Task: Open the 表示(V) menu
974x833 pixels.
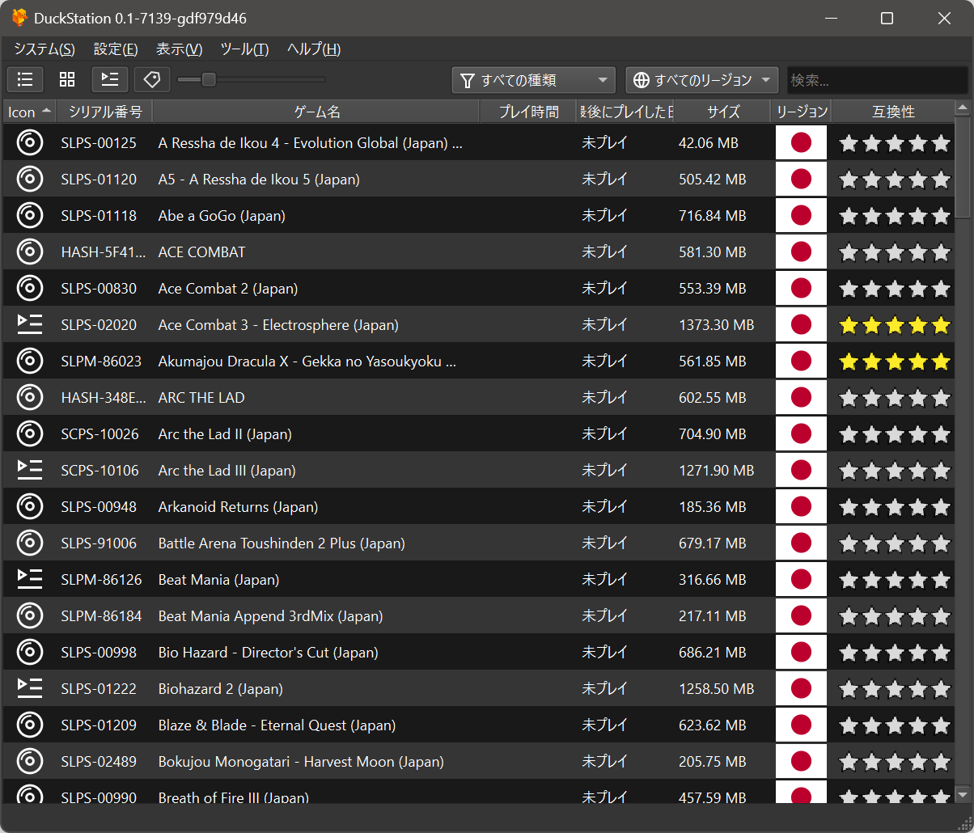Action: point(179,49)
